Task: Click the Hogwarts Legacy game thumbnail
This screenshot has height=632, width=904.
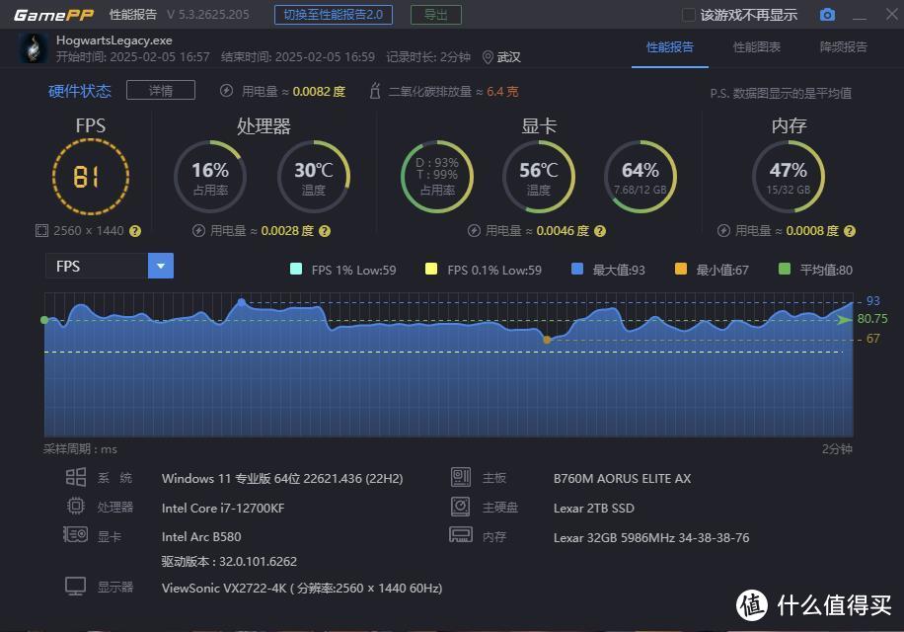Action: click(x=34, y=47)
